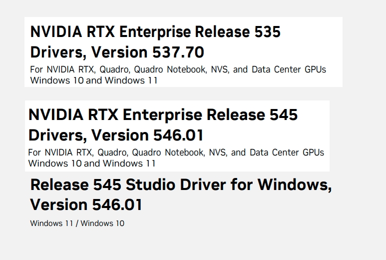Click 'Version 546.01' under the Studio Driver title

(86, 204)
